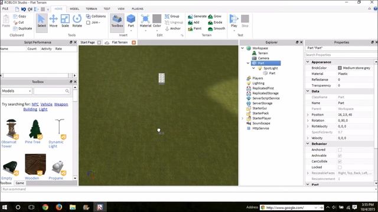Open File Explorer from the taskbar
Screen dimensions: 378x212
tap(73, 207)
